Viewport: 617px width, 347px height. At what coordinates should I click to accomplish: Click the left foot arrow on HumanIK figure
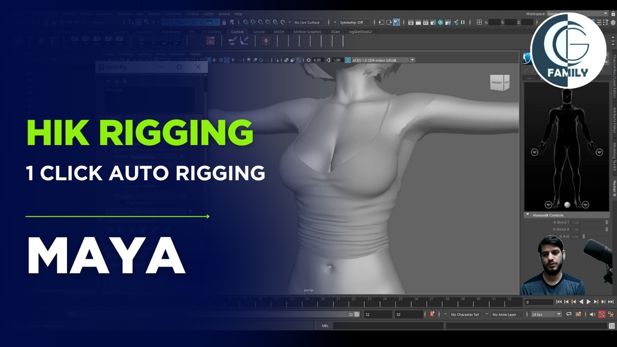(x=549, y=204)
